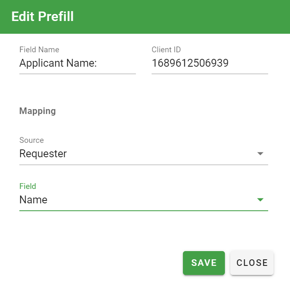The image size is (290, 291).
Task: Click the "Edit Prefill" dialog title
Action: click(x=42, y=17)
